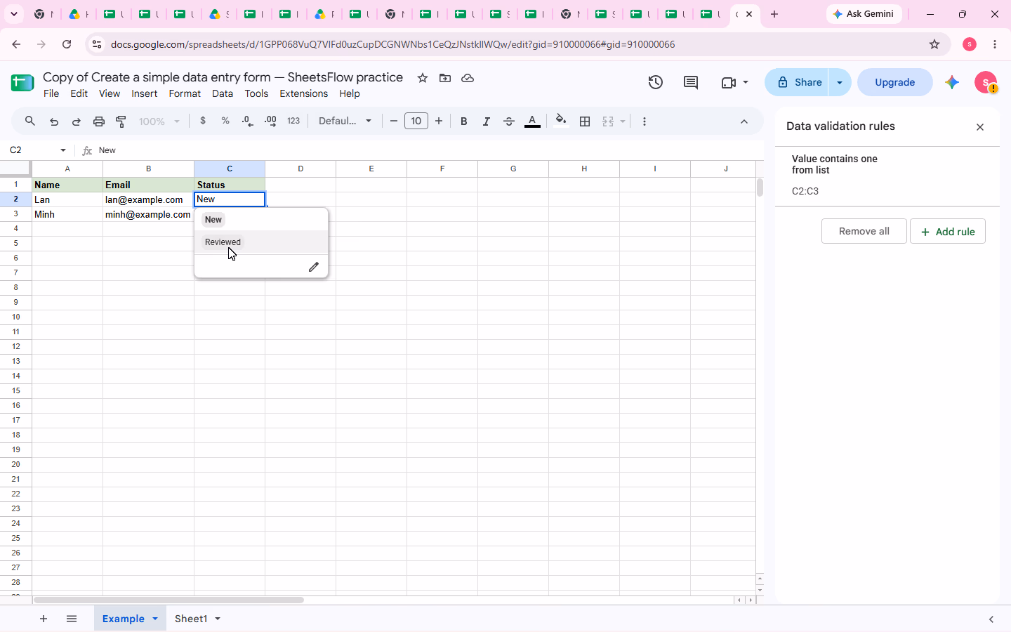Open the text color picker

pos(532,121)
